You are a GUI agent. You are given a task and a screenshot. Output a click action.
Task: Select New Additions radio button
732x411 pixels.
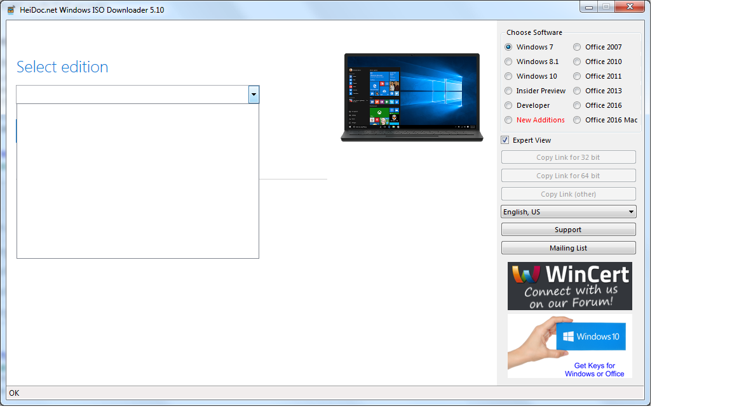[x=508, y=120]
